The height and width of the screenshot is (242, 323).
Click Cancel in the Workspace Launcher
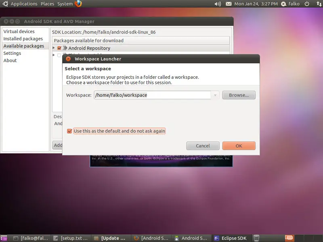point(203,146)
